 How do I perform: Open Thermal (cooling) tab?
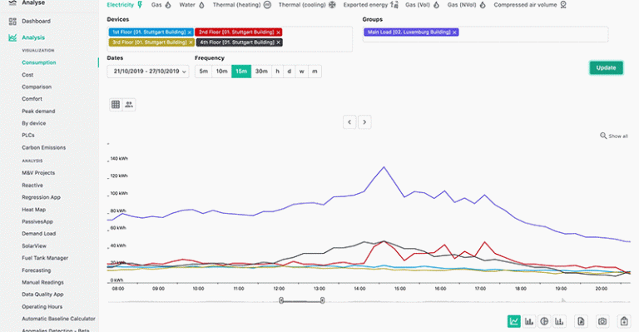coord(307,5)
